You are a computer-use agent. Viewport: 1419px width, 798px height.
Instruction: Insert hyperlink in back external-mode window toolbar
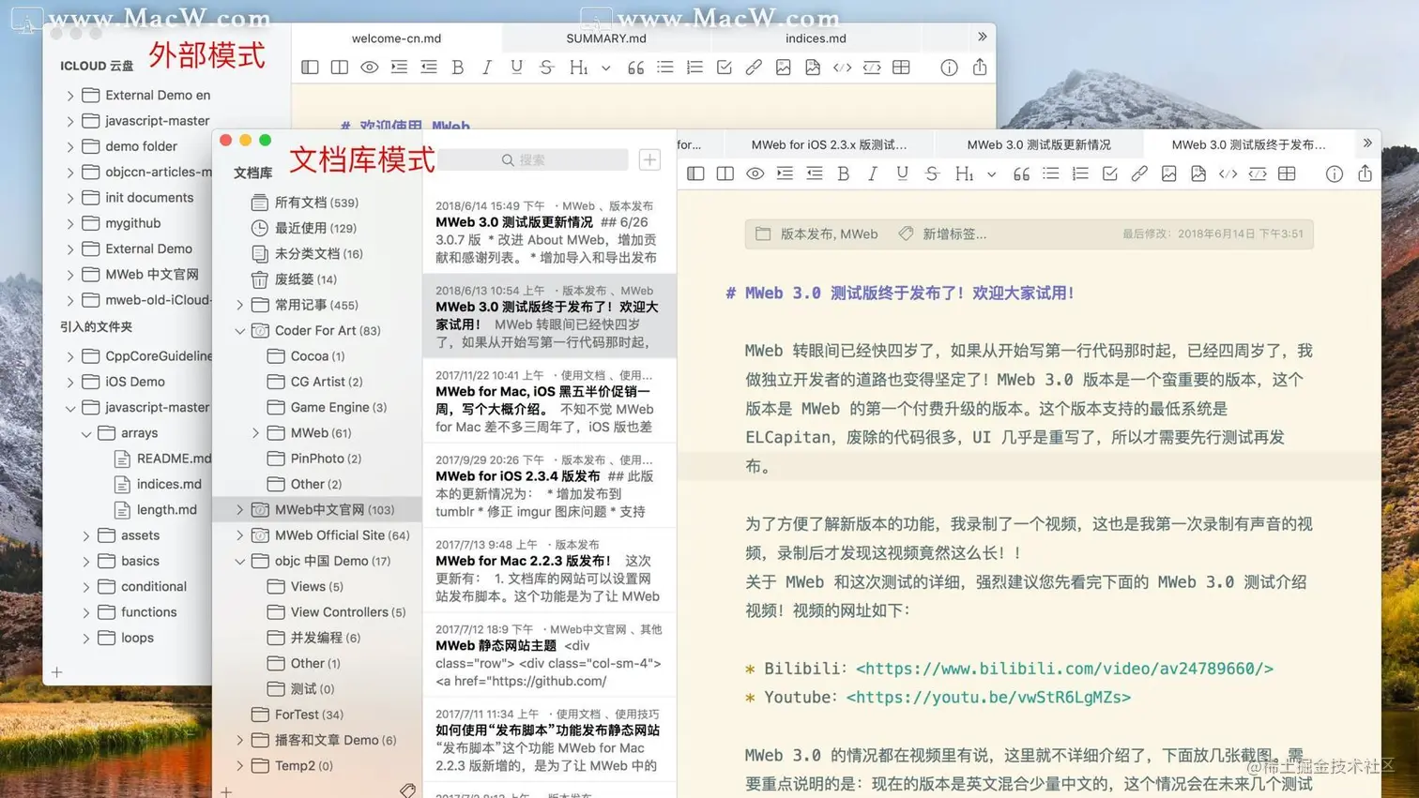[754, 68]
